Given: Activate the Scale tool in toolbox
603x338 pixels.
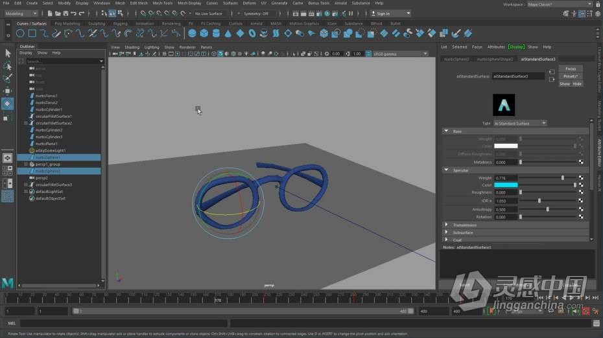Looking at the screenshot, I should click(7, 117).
